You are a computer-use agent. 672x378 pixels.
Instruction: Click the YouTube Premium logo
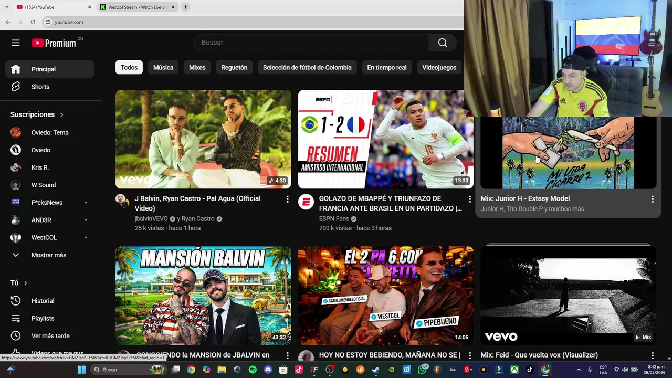pyautogui.click(x=54, y=43)
